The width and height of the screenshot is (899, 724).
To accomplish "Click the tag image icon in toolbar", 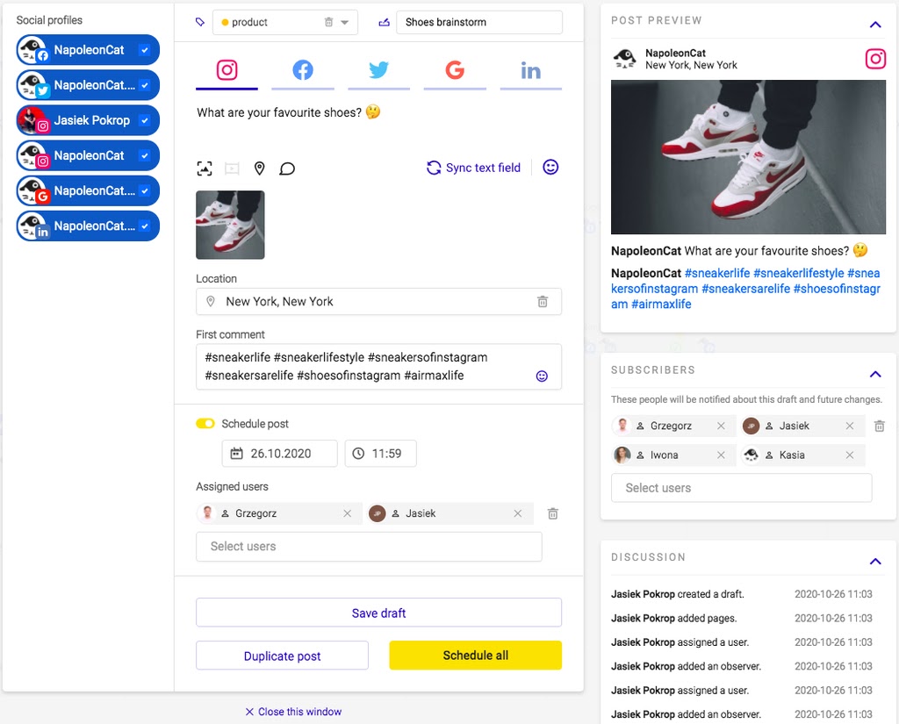I will pos(205,168).
